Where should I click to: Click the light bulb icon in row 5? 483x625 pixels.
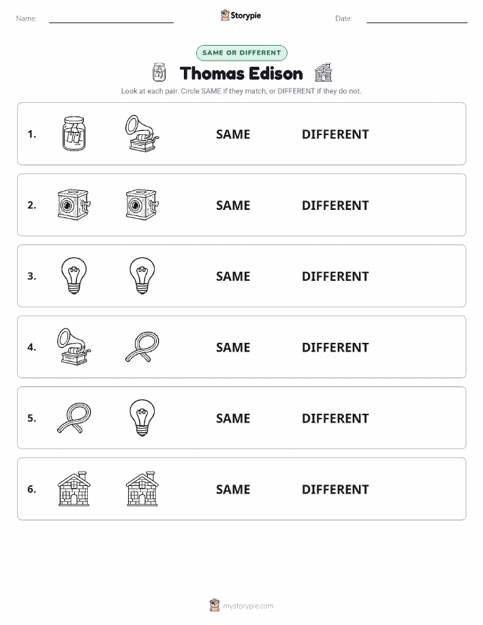(142, 418)
